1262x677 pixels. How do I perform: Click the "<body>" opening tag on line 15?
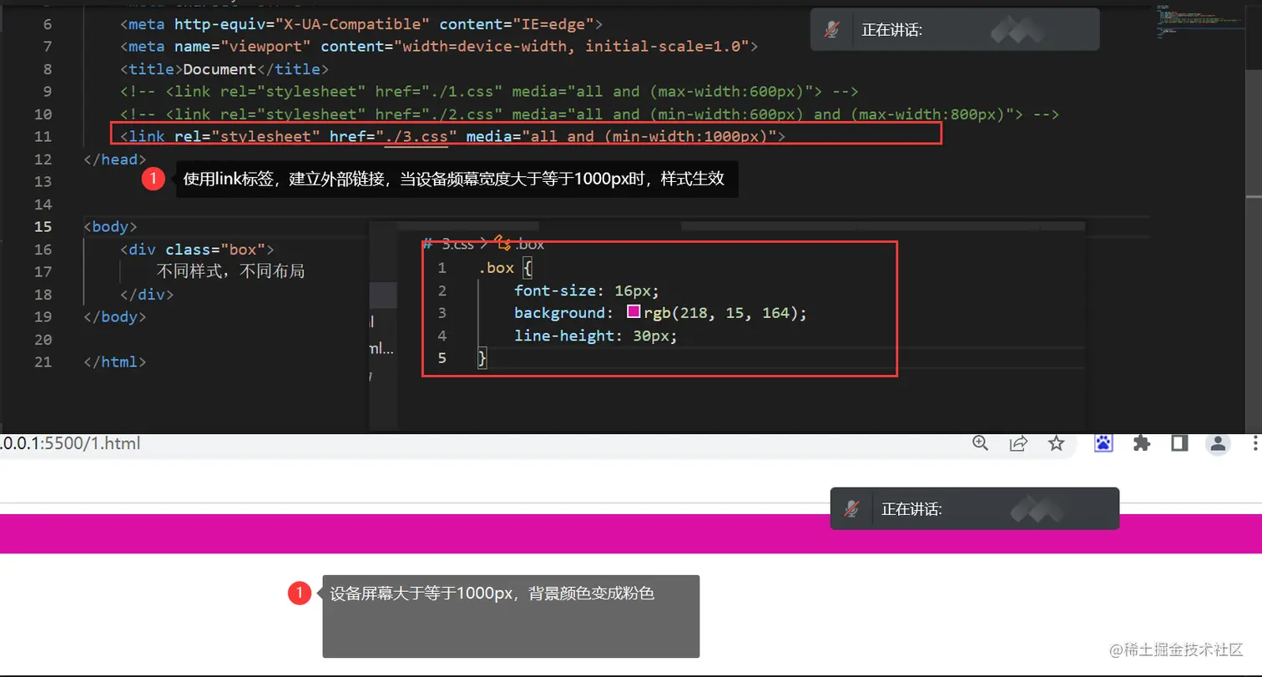(x=111, y=226)
